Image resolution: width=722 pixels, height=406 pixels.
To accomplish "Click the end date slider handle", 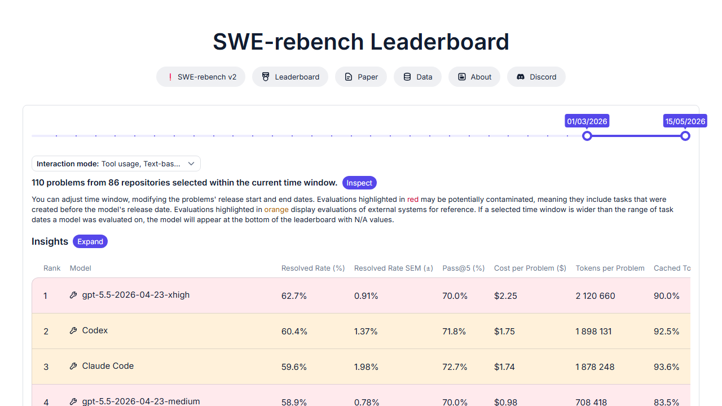I will 685,136.
